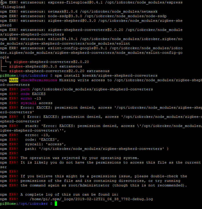Screen dimensions: 202x209
Task: Click 'The operation was rejected by your operating system.'
Action: pos(80,158)
